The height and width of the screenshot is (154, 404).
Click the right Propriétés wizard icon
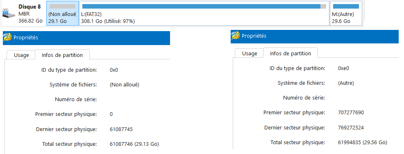[x=236, y=36]
